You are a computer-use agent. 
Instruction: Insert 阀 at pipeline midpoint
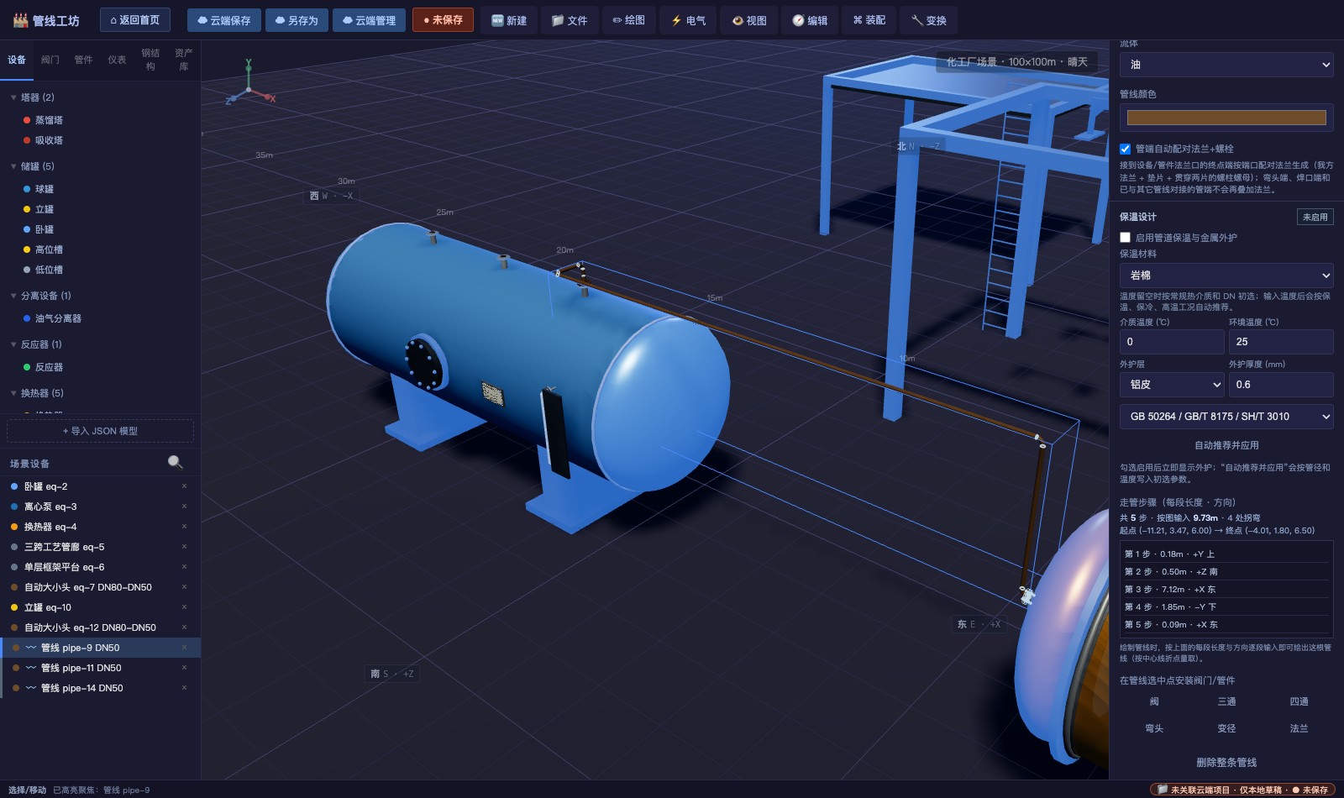[x=1154, y=701]
